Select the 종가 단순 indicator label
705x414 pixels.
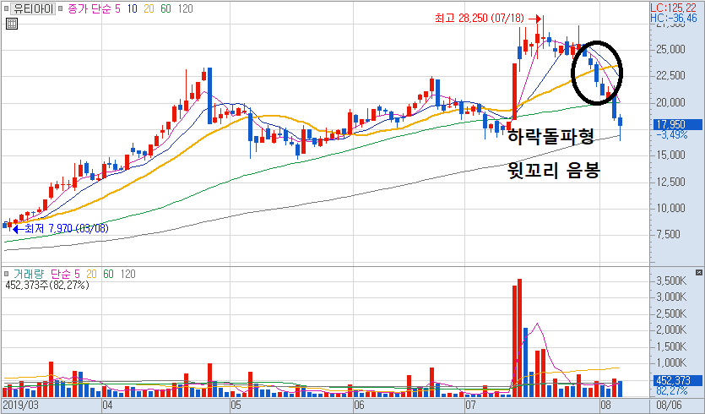point(89,8)
